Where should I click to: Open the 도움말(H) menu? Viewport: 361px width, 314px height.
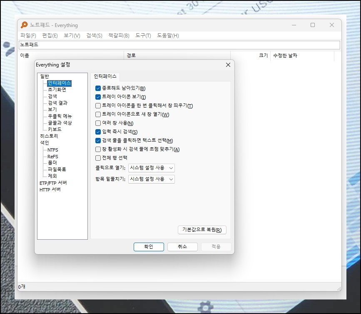[x=168, y=35]
